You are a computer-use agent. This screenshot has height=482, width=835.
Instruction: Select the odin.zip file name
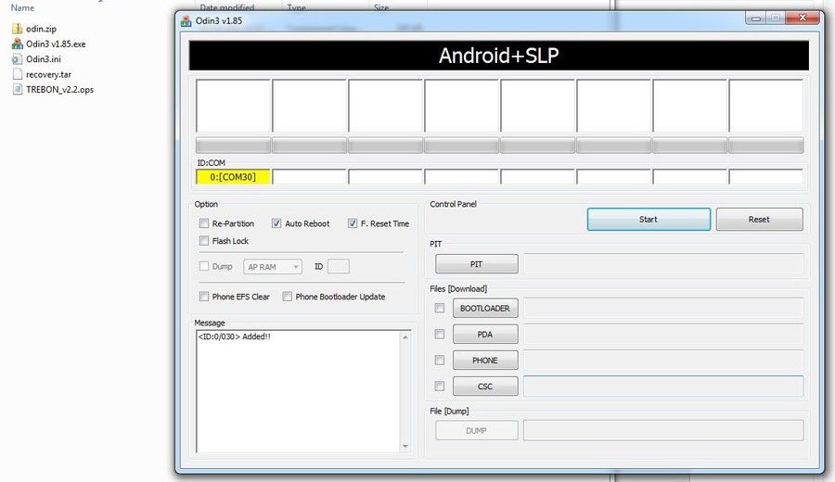(41, 29)
